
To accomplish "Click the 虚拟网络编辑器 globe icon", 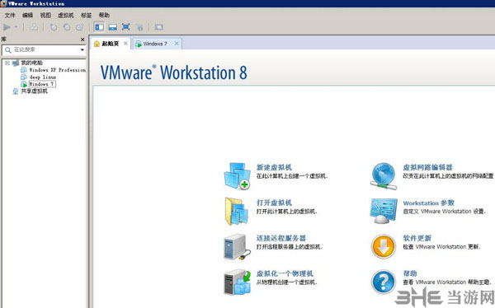I will coord(384,176).
